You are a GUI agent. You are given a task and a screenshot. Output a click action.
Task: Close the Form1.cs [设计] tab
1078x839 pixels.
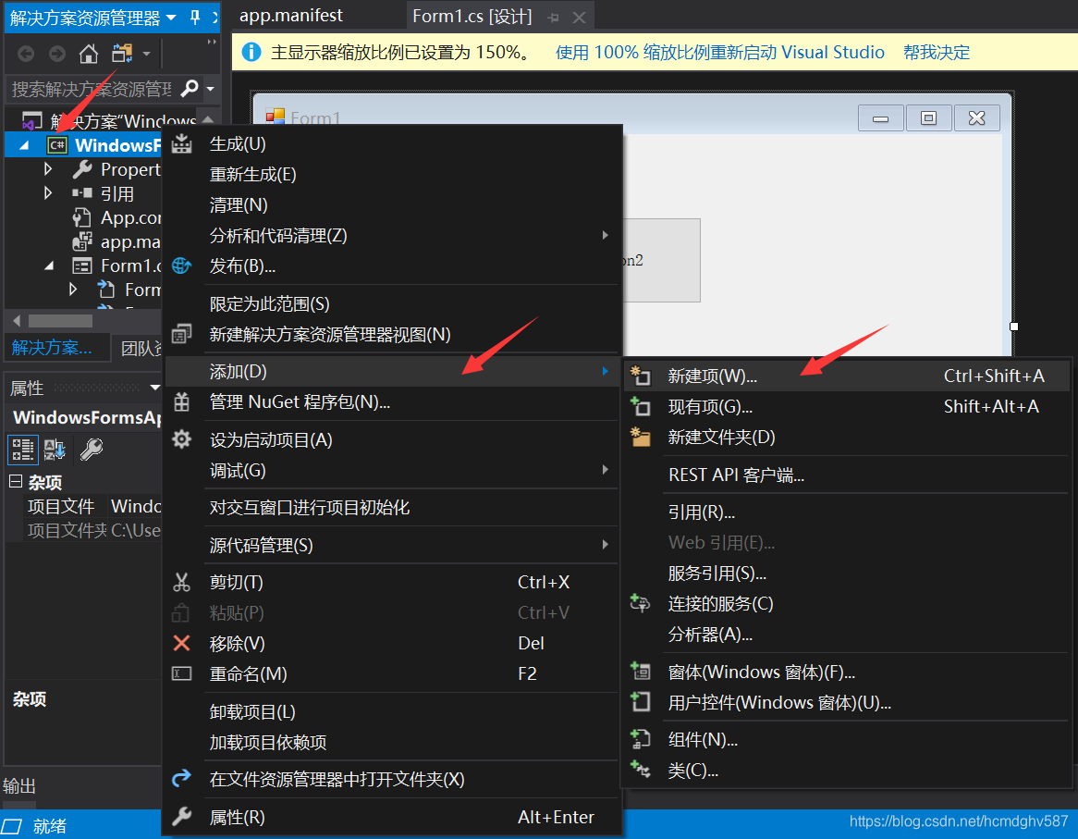(x=580, y=18)
